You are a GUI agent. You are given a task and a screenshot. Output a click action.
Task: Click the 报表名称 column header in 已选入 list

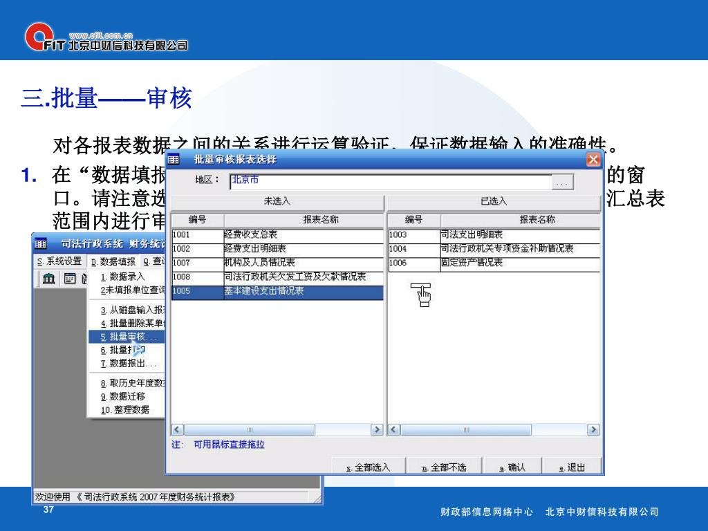pyautogui.click(x=521, y=220)
